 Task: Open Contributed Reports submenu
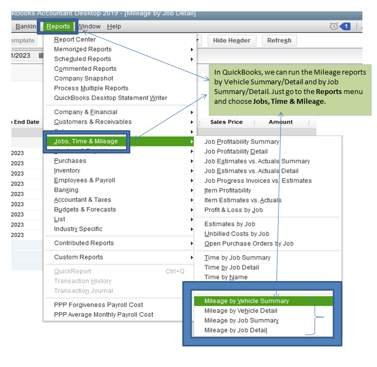tap(120, 243)
